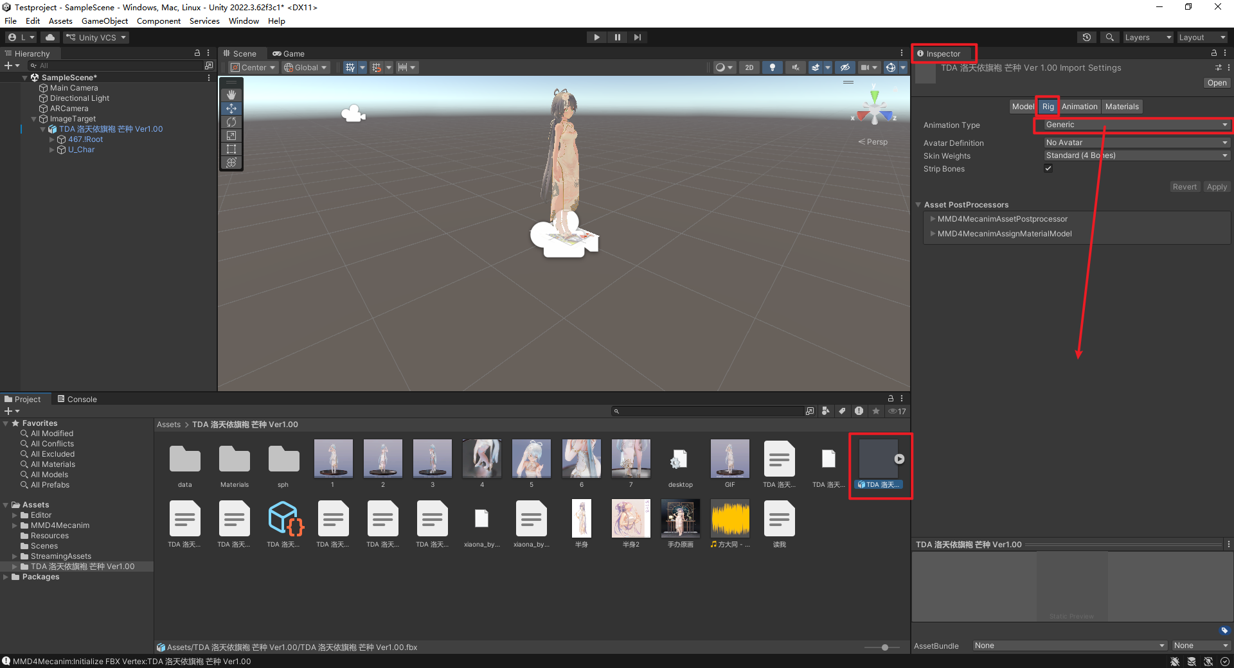Open the Layers dropdown
Image resolution: width=1234 pixels, height=668 pixels.
click(x=1147, y=37)
